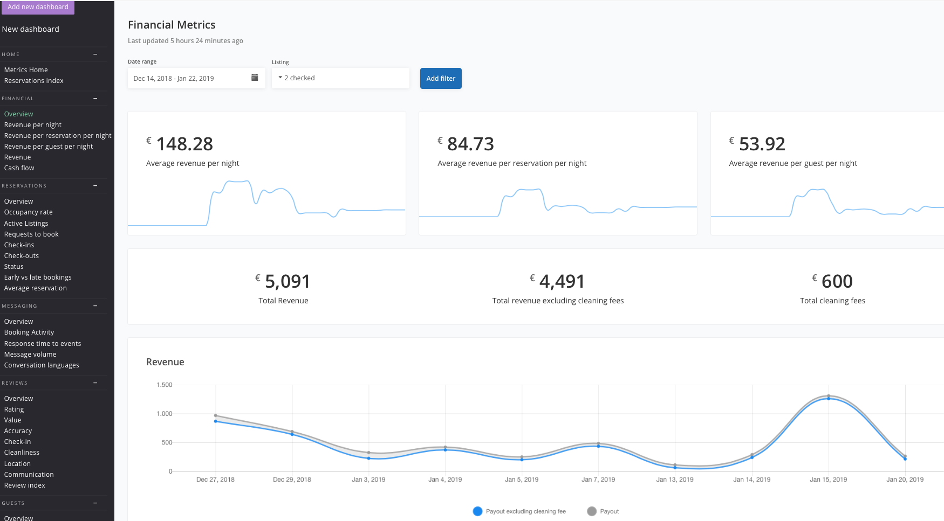
Task: Toggle the grey Payout legend dot
Action: pyautogui.click(x=592, y=511)
